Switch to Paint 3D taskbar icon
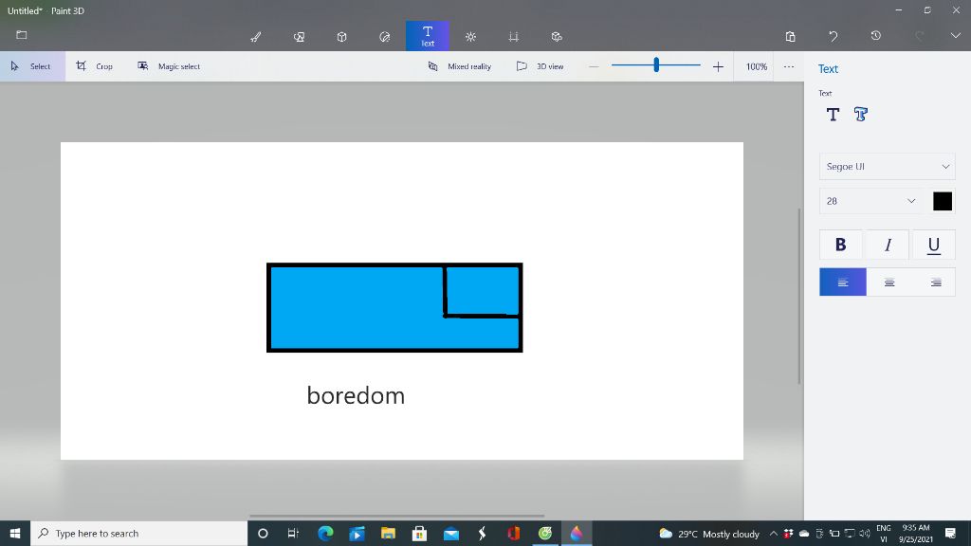 coord(577,533)
